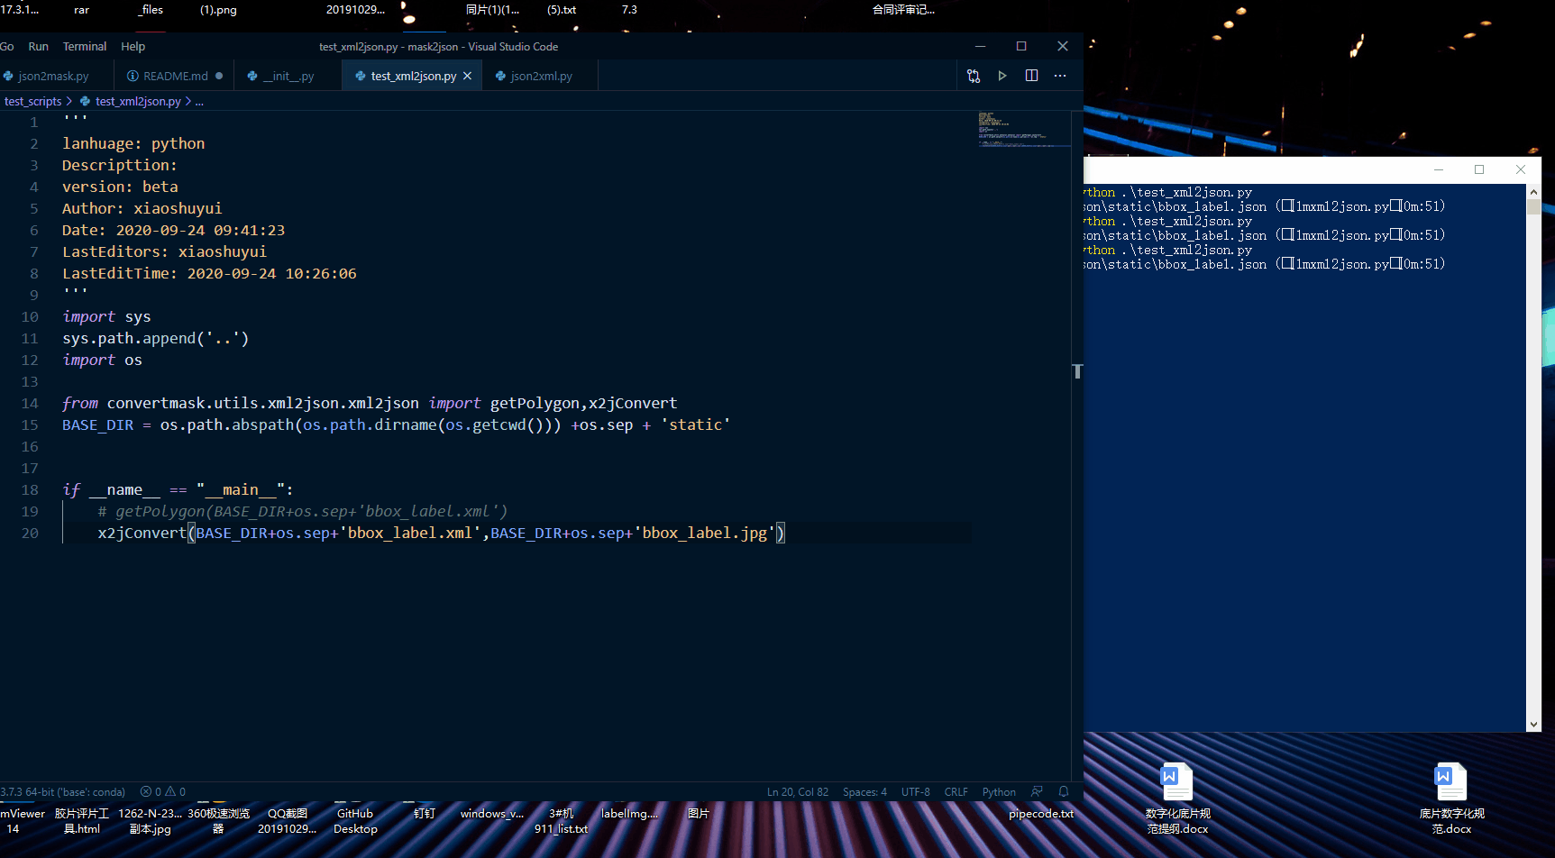This screenshot has height=858, width=1555.
Task: Click the code minimap preview
Action: point(1023,129)
